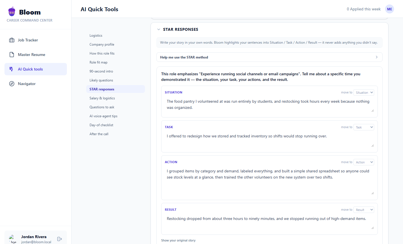Click the AI Quick tools sparkle icon
Viewport: 403px width, 244px height.
11,69
